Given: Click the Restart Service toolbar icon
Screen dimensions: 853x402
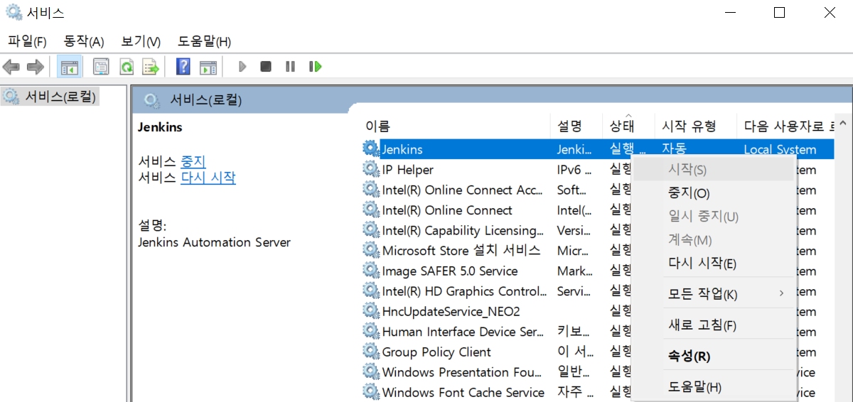Looking at the screenshot, I should [x=315, y=67].
